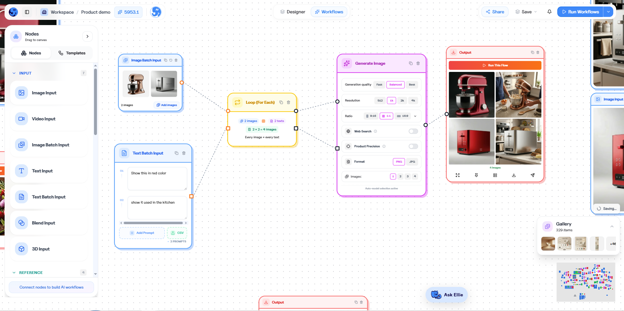Set Generation quality to Best

(x=412, y=85)
